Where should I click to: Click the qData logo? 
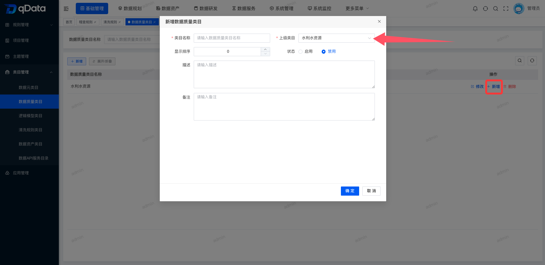(x=25, y=9)
